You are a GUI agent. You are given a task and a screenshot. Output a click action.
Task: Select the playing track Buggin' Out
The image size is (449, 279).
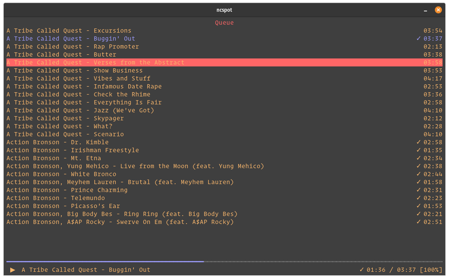[x=224, y=38]
